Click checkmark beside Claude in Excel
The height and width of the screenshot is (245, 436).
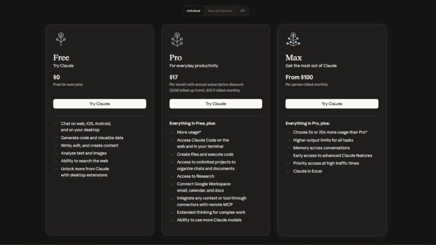point(288,171)
